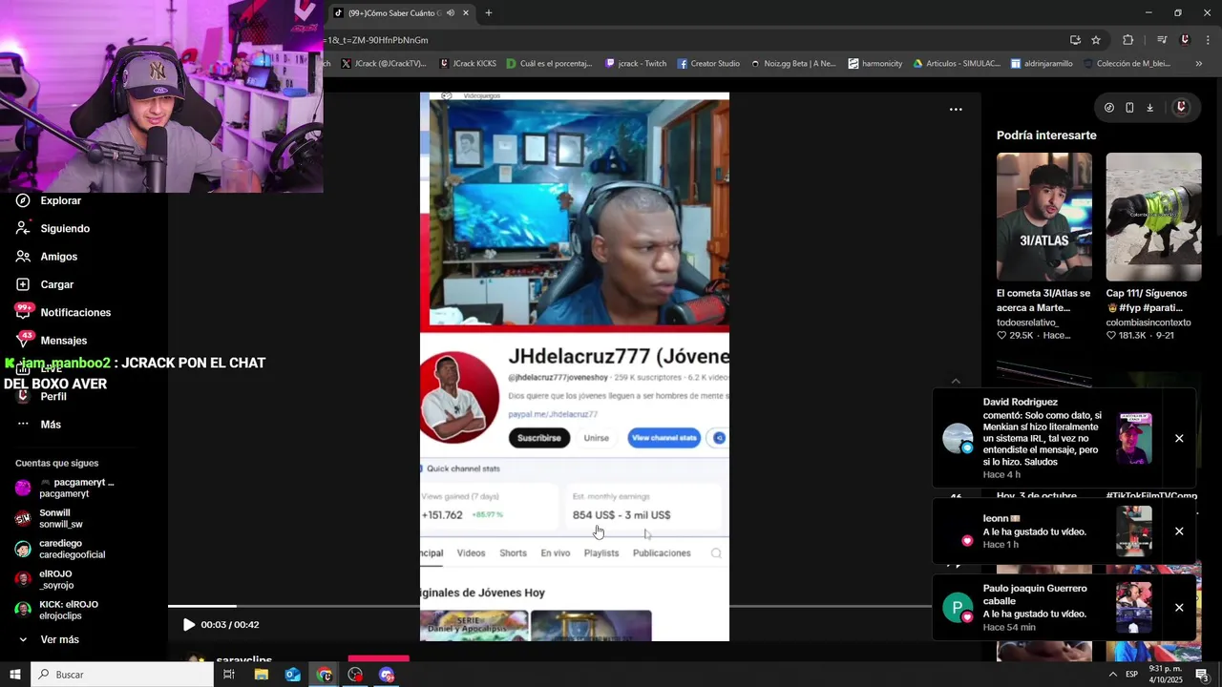
Task: Open the Creator Studio bookmark
Action: coord(708,64)
